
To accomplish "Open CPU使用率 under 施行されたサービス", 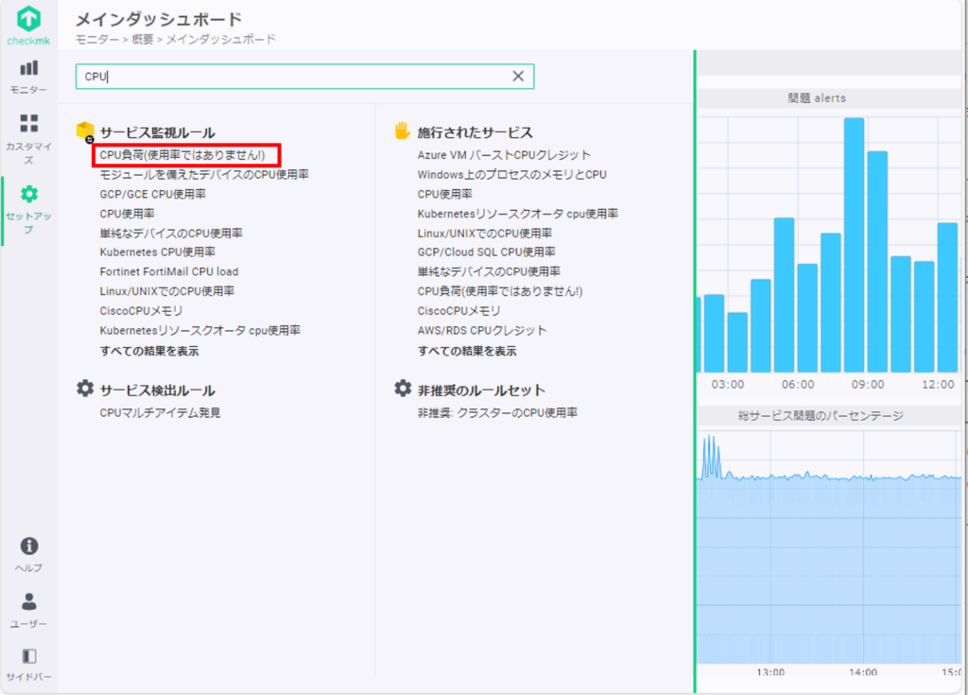I will pyautogui.click(x=444, y=194).
